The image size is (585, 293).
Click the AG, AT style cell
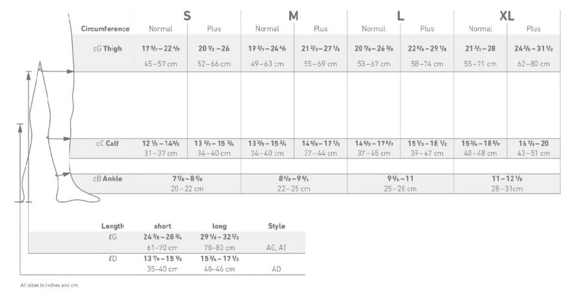[x=277, y=247]
